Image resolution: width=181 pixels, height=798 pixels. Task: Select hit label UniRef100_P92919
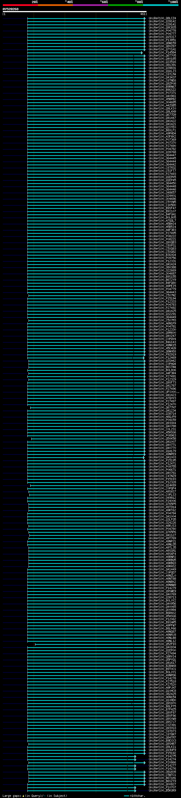pyautogui.click(x=162, y=355)
